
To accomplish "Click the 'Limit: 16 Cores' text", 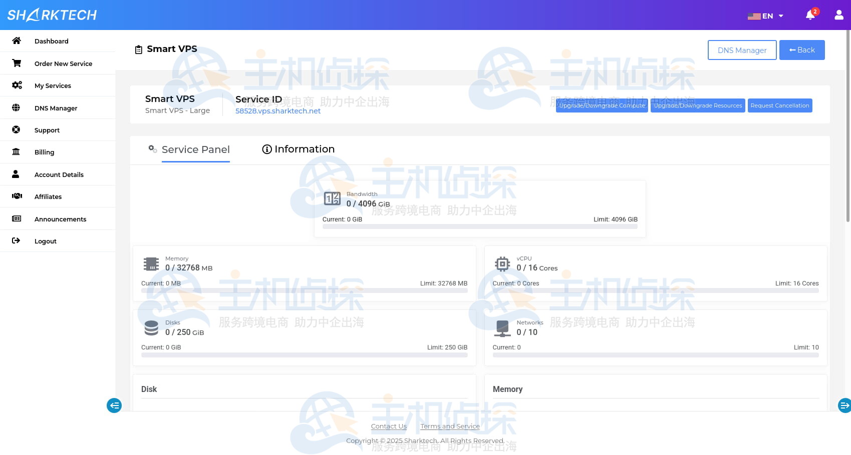I will point(797,283).
